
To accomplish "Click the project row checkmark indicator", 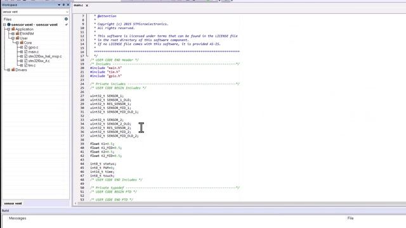I will [67, 25].
